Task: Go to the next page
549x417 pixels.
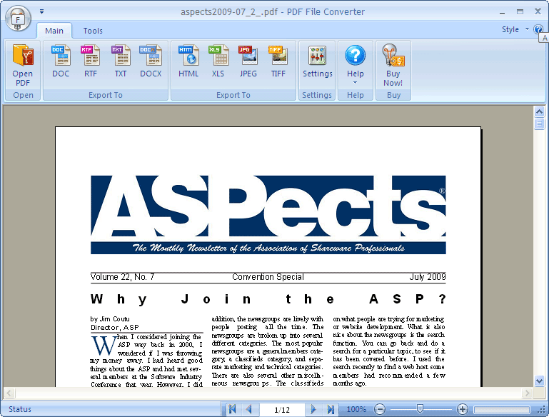Action: (313, 409)
